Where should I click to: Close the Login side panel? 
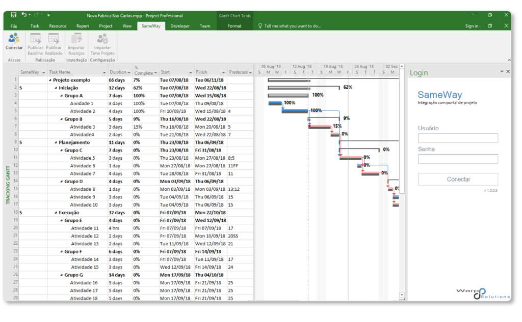(508, 72)
